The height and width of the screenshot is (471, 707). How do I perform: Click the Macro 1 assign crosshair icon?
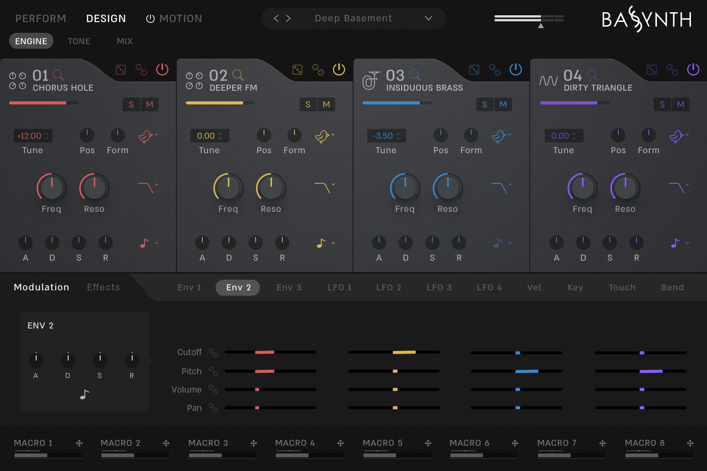click(x=79, y=443)
